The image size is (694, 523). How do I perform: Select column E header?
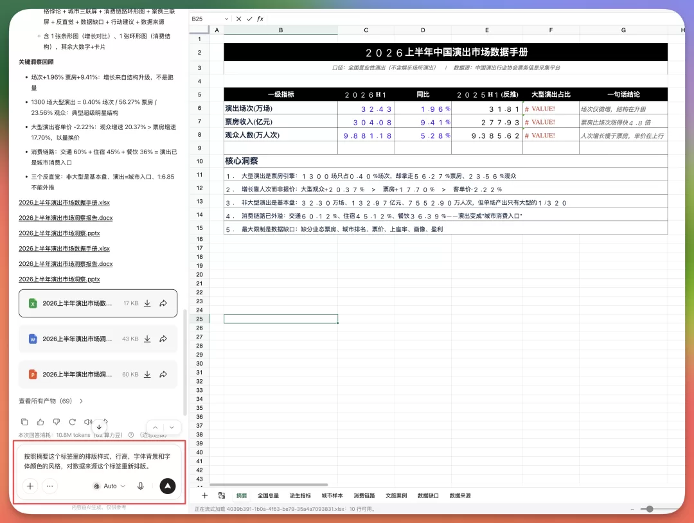coord(487,30)
